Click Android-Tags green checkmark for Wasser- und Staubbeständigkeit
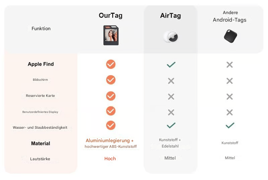The height and width of the screenshot is (180, 268). [230, 125]
